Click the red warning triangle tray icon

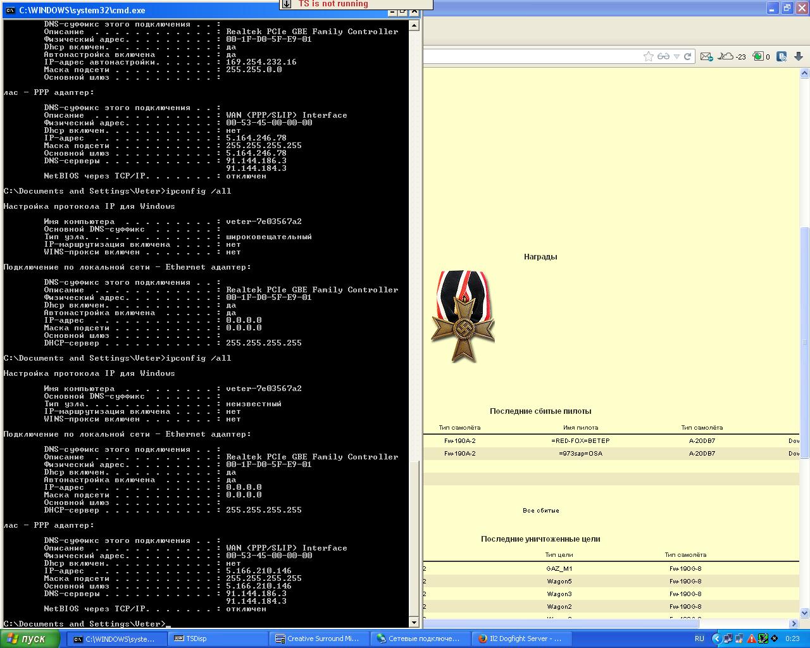752,639
